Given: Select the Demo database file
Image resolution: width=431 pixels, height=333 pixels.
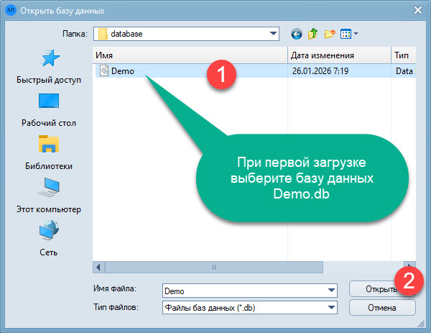Looking at the screenshot, I should tap(256, 71).
